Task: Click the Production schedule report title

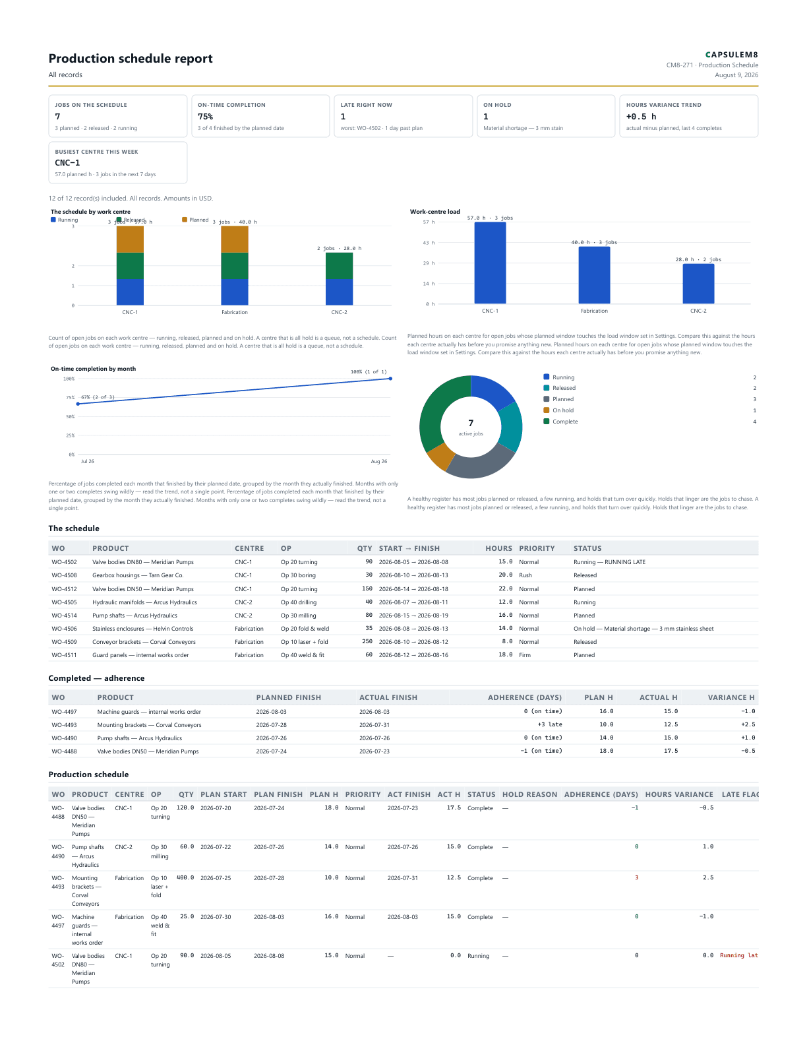Action: click(131, 59)
